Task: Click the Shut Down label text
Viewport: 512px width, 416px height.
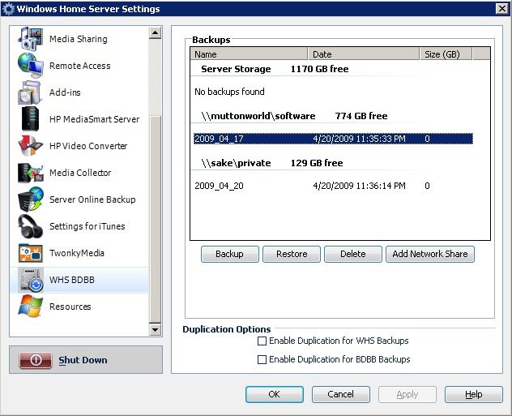Action: tap(83, 360)
